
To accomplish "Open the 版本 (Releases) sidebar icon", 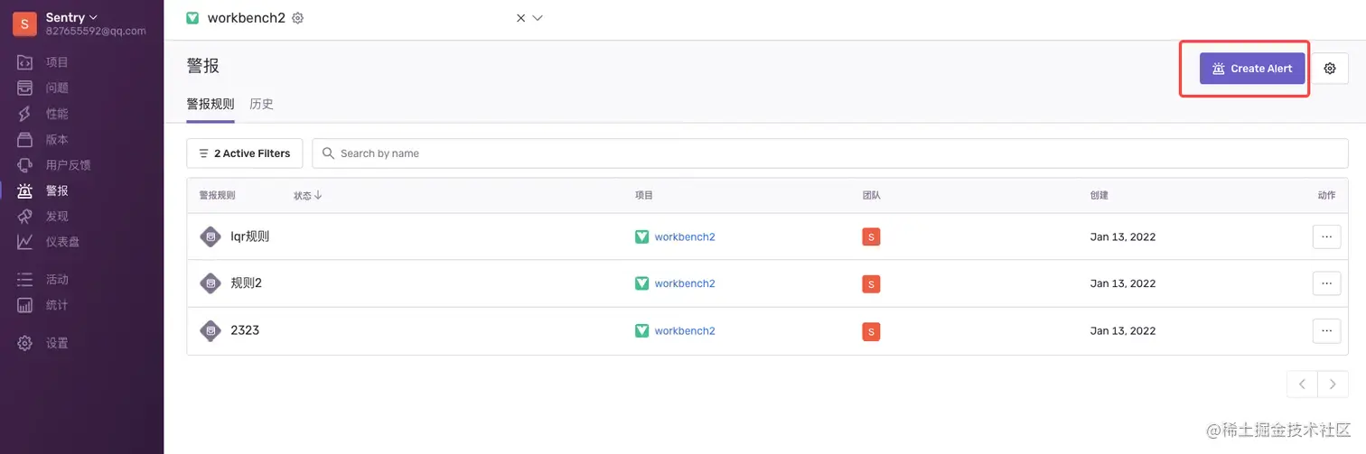I will pos(25,139).
